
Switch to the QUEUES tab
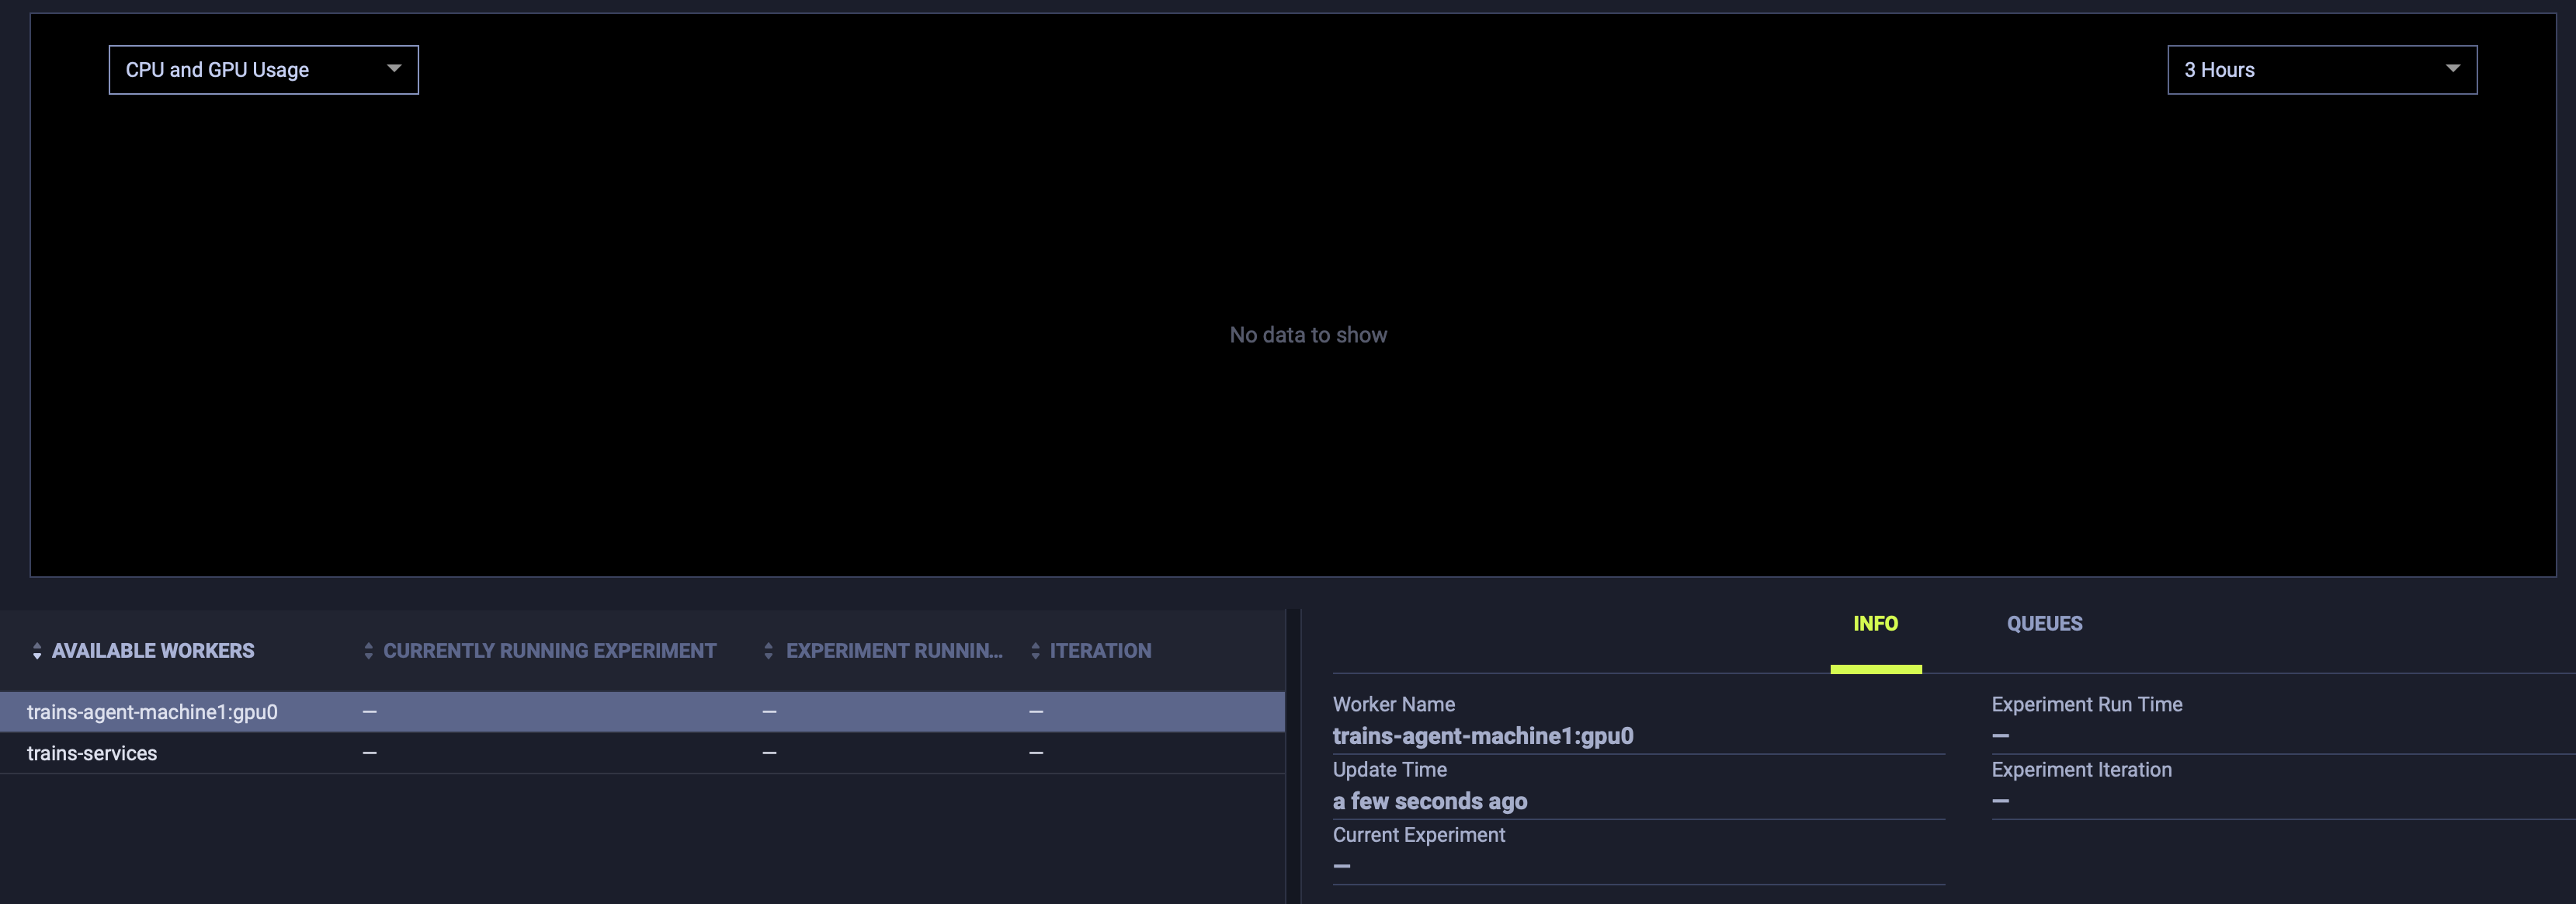pyautogui.click(x=2044, y=624)
